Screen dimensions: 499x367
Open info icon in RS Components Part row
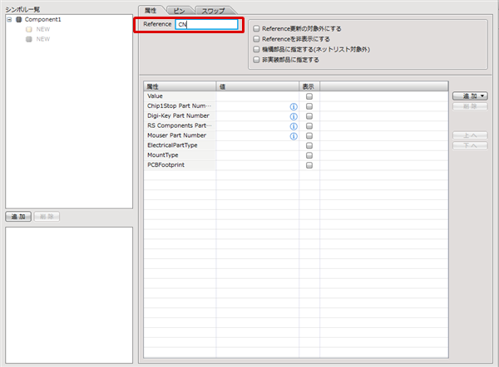294,126
